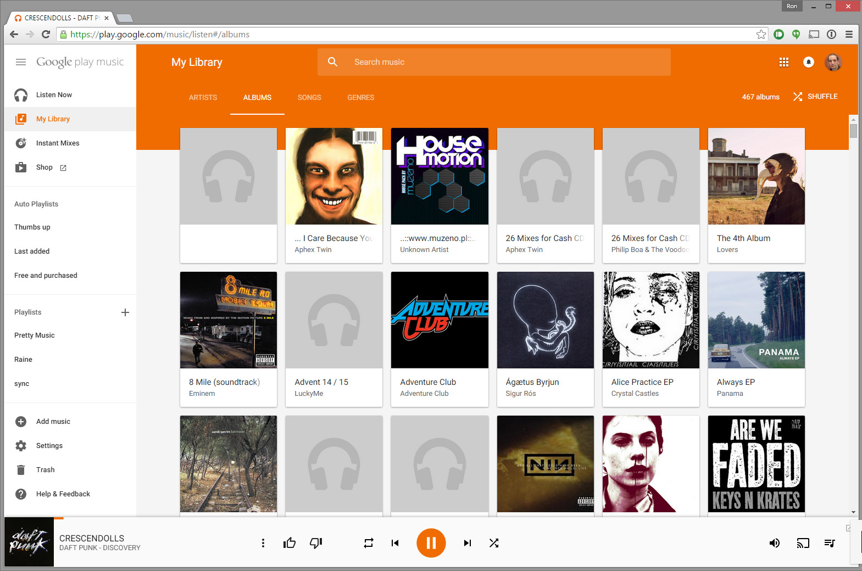Click the shuffle icon beside SHUFFLE
This screenshot has height=571, width=862.
[798, 97]
